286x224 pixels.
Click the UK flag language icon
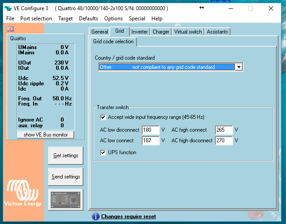(10, 29)
